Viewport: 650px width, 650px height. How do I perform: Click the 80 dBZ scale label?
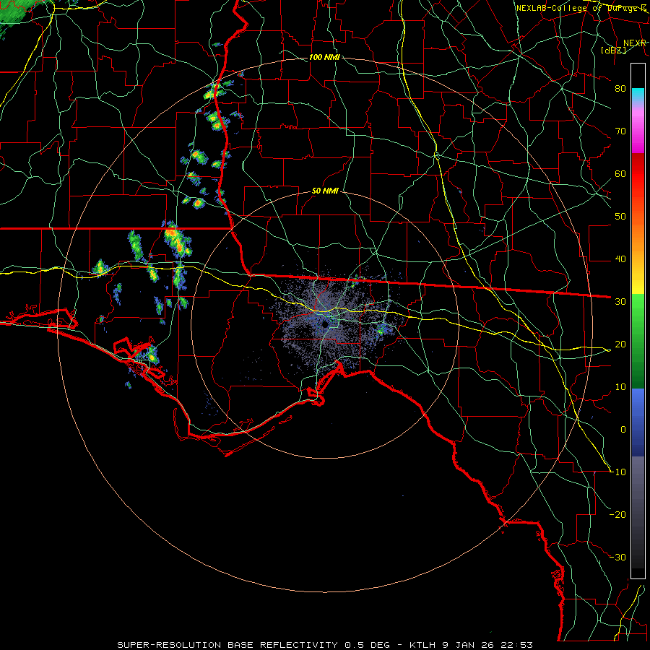(x=620, y=88)
